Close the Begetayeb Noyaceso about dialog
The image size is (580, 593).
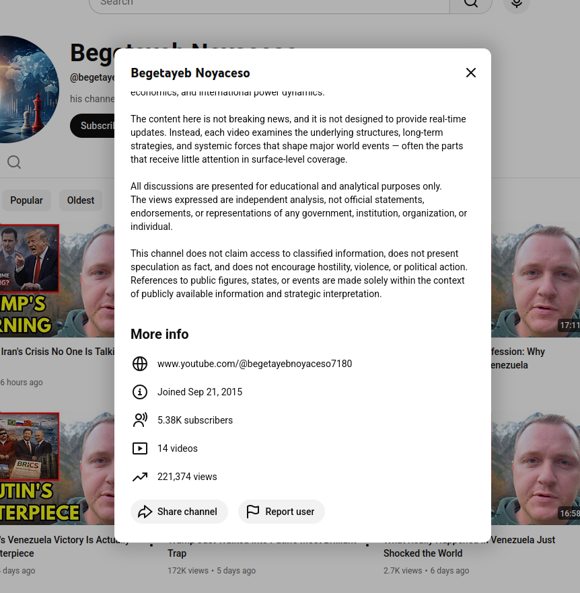pos(470,73)
